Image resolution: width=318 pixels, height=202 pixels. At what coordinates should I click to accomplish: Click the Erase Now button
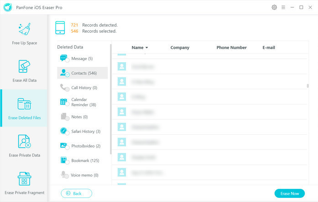(x=290, y=193)
